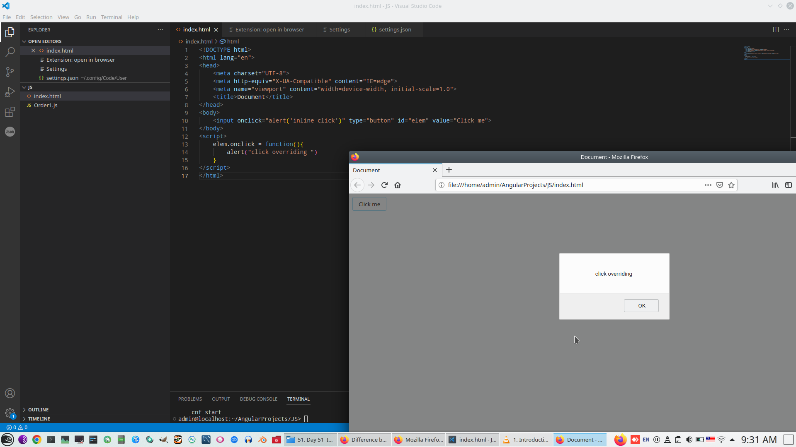The width and height of the screenshot is (796, 447).
Task: Expand the TIMELINE section
Action: point(39,418)
